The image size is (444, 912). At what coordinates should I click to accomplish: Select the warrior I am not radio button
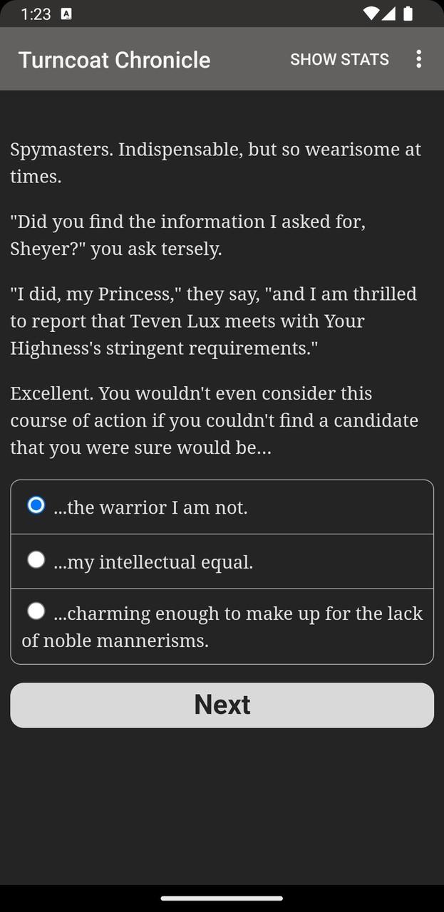click(x=36, y=505)
